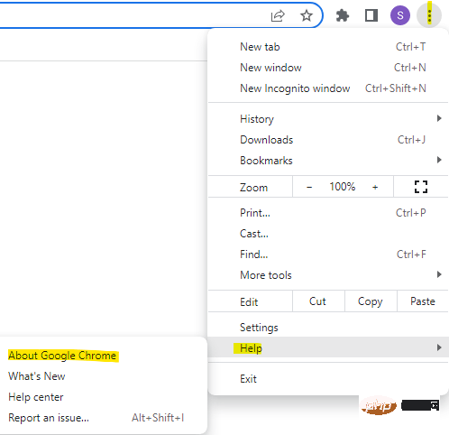Open Downloads from the menu

tap(328, 140)
